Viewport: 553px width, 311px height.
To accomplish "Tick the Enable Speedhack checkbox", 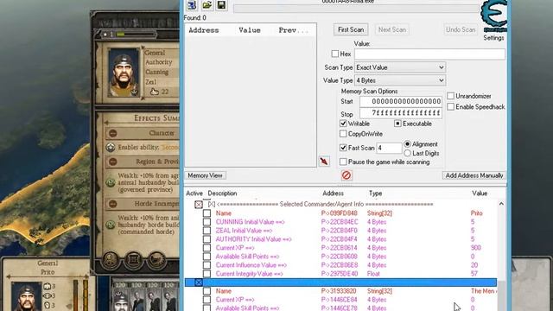I will tap(451, 106).
